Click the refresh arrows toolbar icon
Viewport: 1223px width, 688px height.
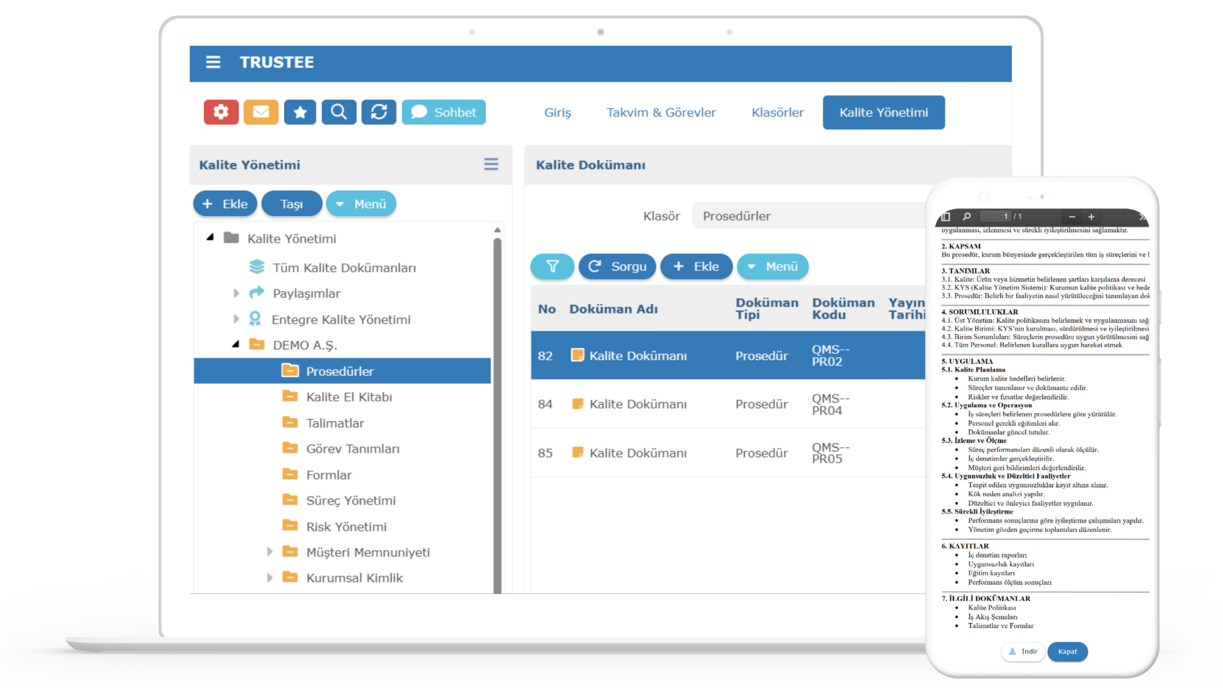point(379,112)
